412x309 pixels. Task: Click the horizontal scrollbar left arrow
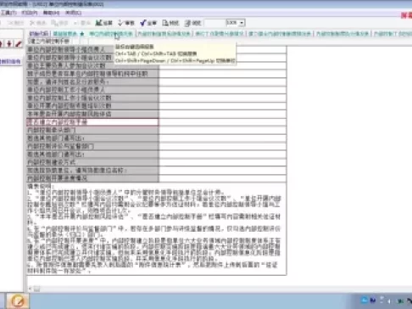click(x=30, y=289)
